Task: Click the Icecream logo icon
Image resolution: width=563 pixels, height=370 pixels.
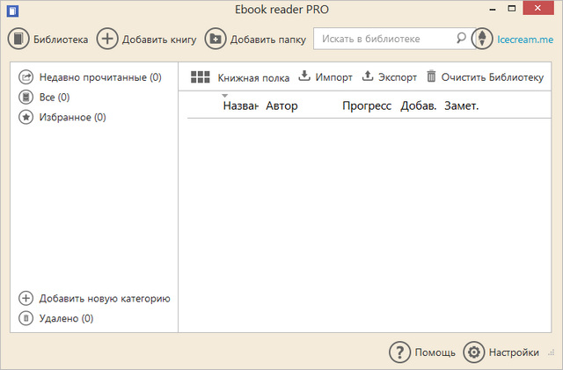Action: pos(482,39)
